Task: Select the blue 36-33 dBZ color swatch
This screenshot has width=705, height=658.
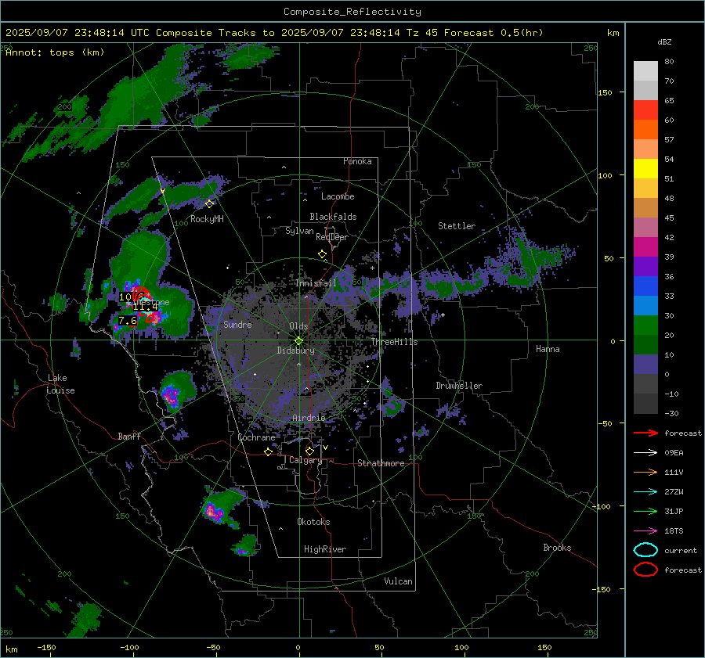Action: (645, 286)
